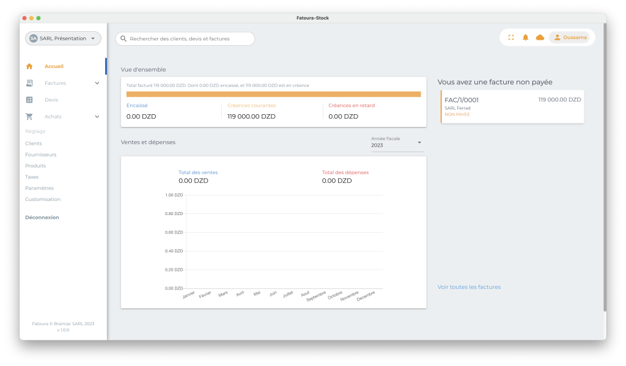
Task: Open the Oussama user profile button
Action: (569, 37)
